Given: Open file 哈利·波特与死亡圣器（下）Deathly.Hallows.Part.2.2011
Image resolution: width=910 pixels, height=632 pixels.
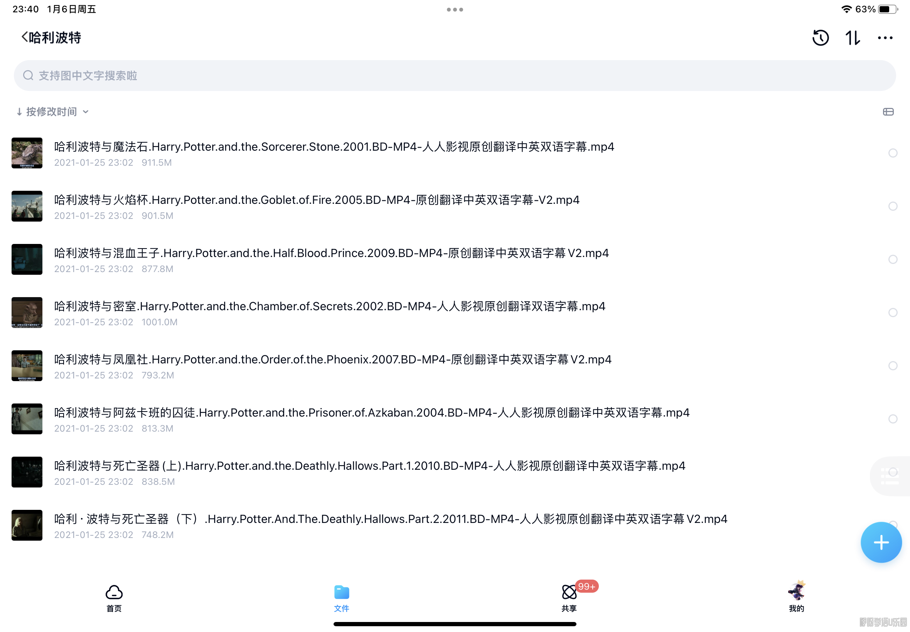Looking at the screenshot, I should tap(391, 519).
